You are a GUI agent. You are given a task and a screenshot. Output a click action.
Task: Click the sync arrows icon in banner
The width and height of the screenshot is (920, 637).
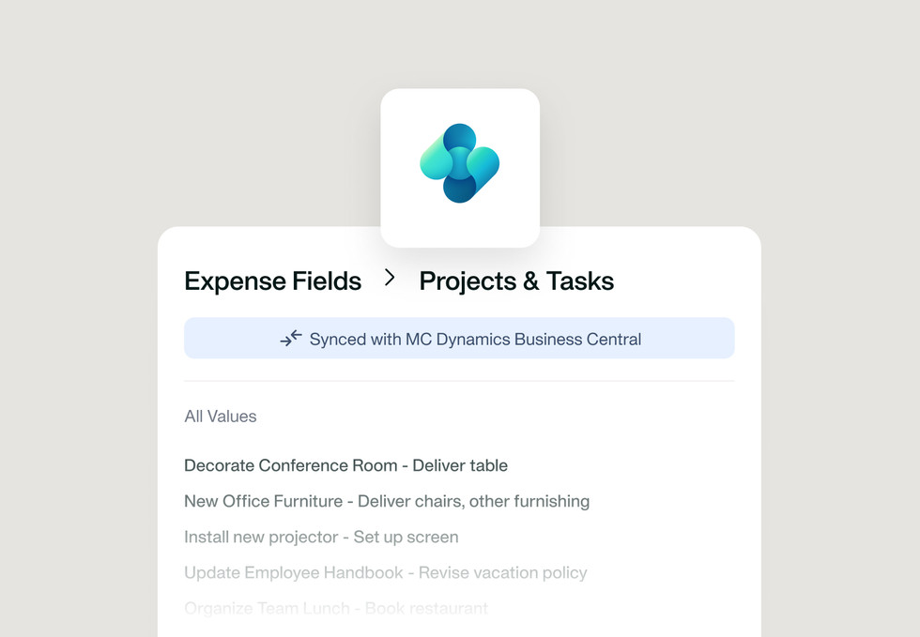click(x=291, y=339)
